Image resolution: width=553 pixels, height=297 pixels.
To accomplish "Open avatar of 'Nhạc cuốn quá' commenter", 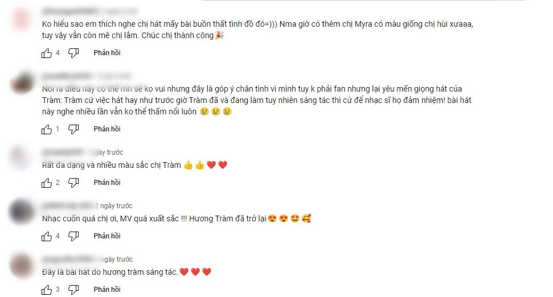I will [22, 212].
